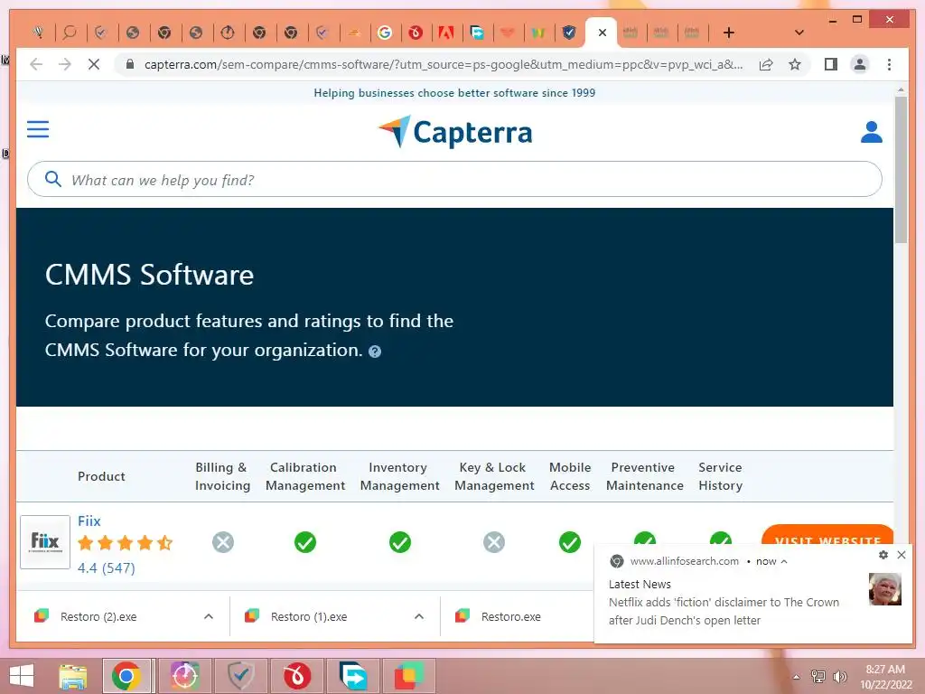Open the user account profile icon on Capterra
Viewport: 925px width, 694px height.
click(872, 132)
